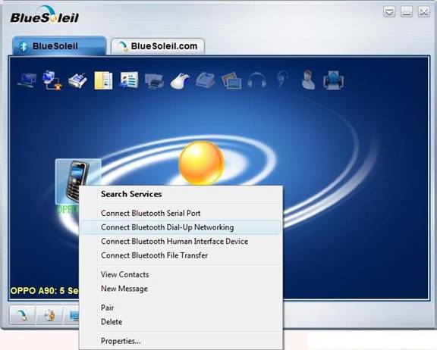Select the OPPO phone device icon
The image size is (437, 350).
pos(77,181)
